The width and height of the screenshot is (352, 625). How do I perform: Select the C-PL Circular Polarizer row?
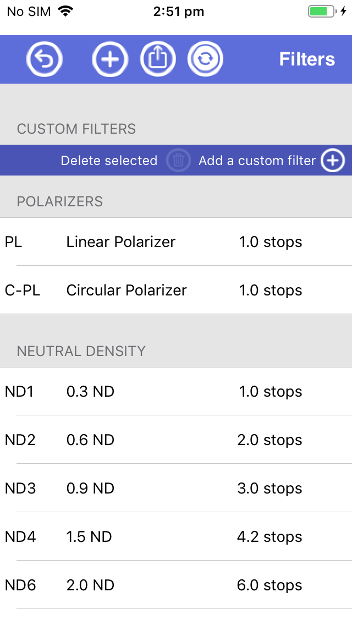point(176,290)
